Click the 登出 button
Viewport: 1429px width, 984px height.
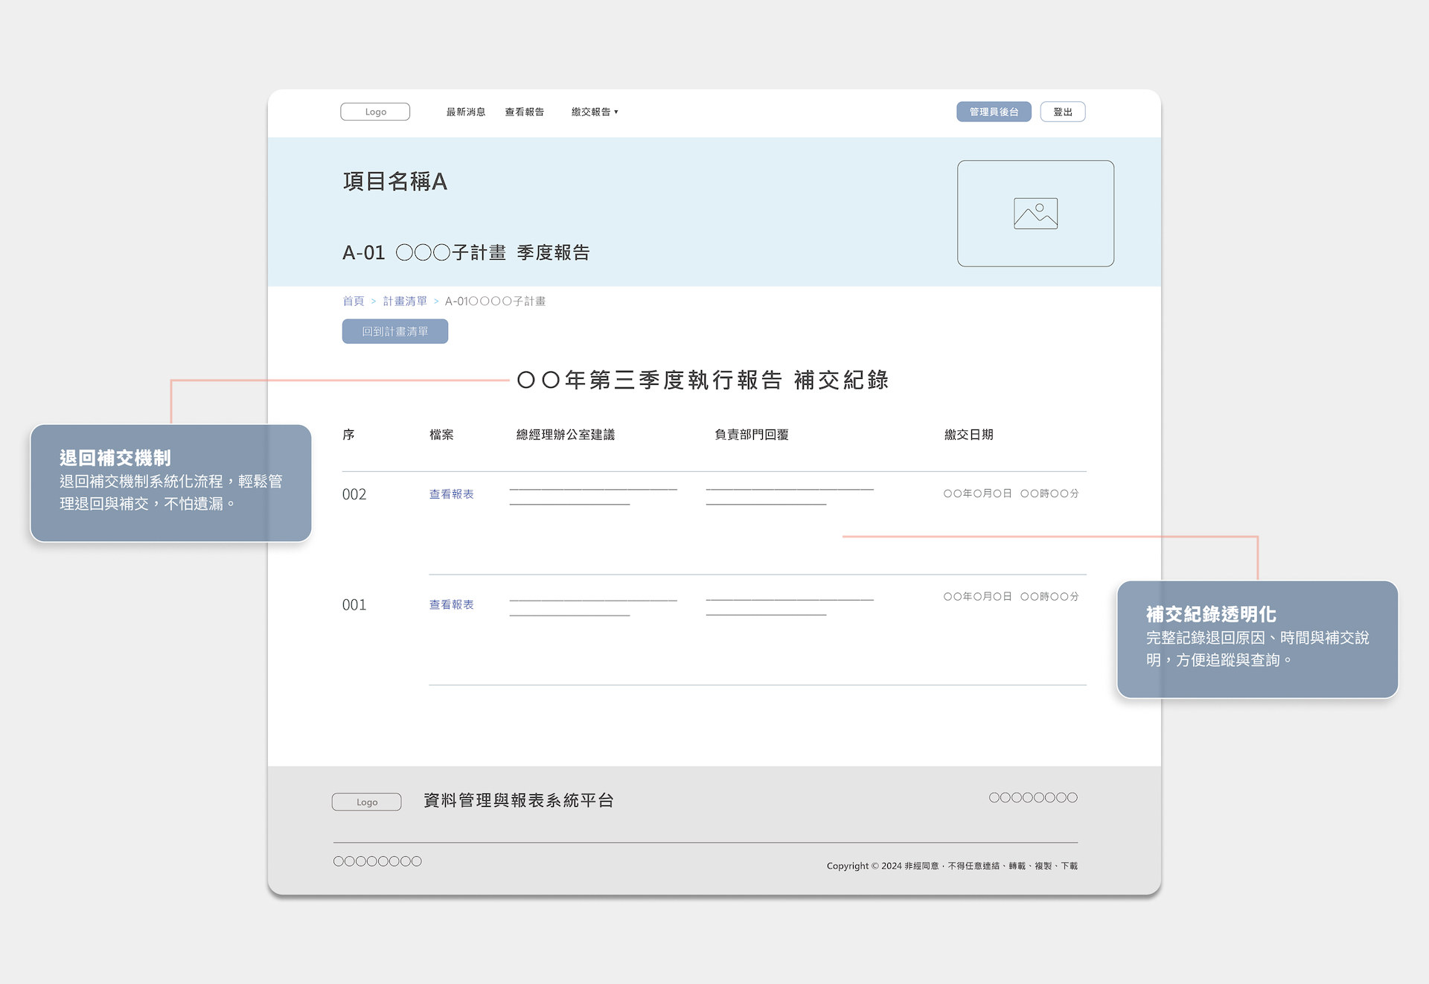click(x=1062, y=112)
